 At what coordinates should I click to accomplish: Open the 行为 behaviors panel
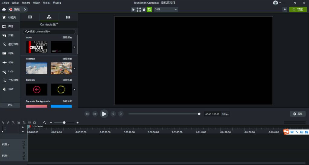tap(10, 71)
